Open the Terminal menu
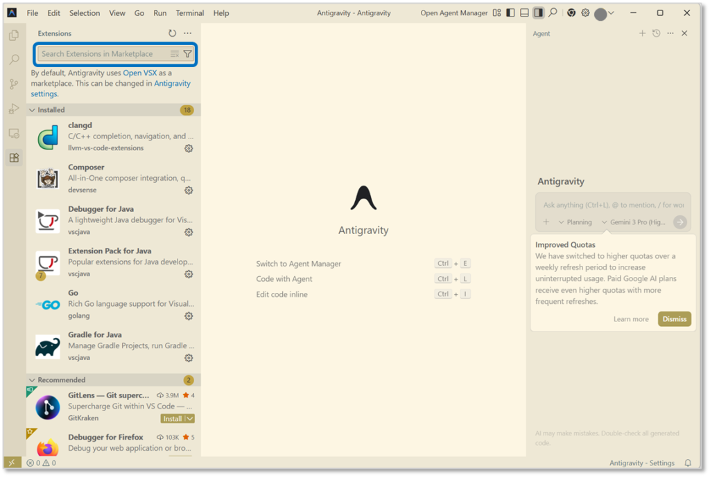 click(x=189, y=13)
